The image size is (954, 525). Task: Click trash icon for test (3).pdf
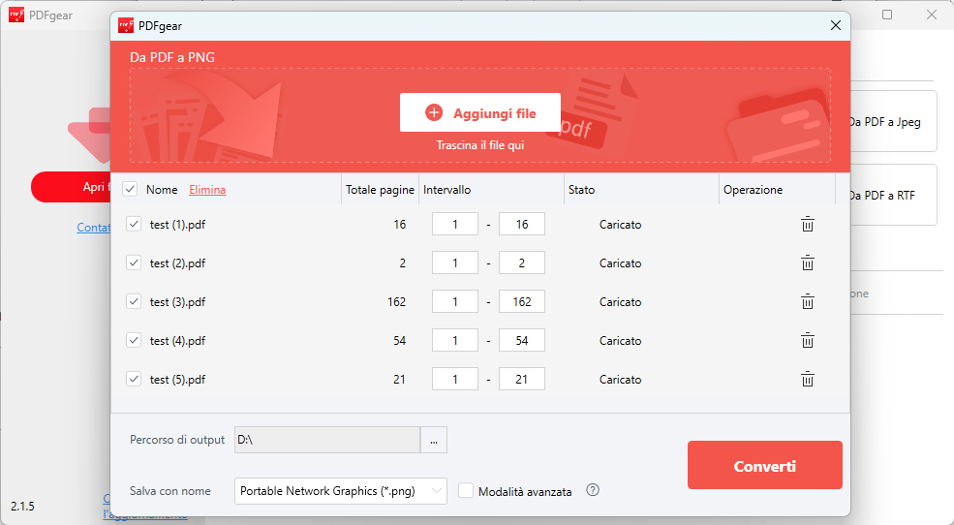point(808,301)
